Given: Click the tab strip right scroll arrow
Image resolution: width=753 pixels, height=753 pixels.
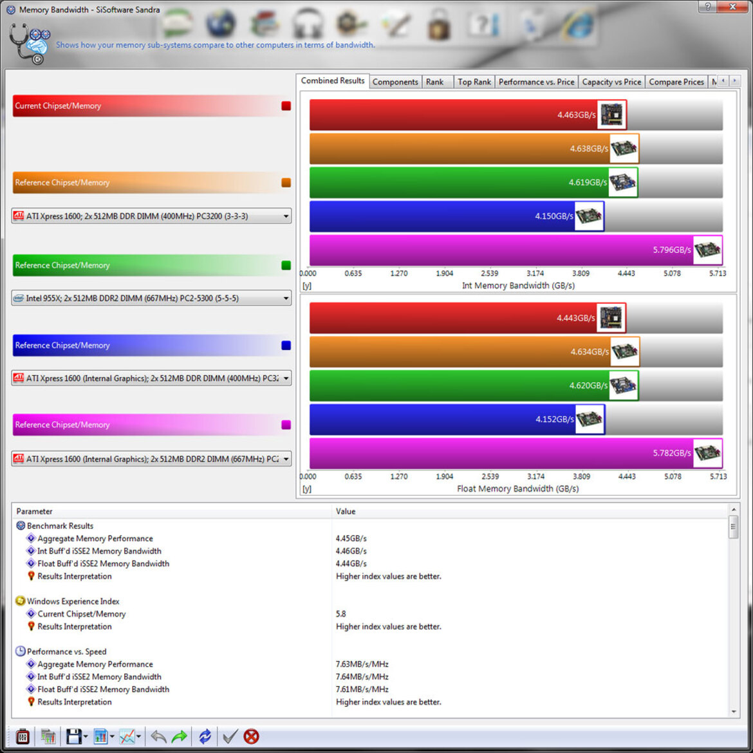Looking at the screenshot, I should click(735, 80).
